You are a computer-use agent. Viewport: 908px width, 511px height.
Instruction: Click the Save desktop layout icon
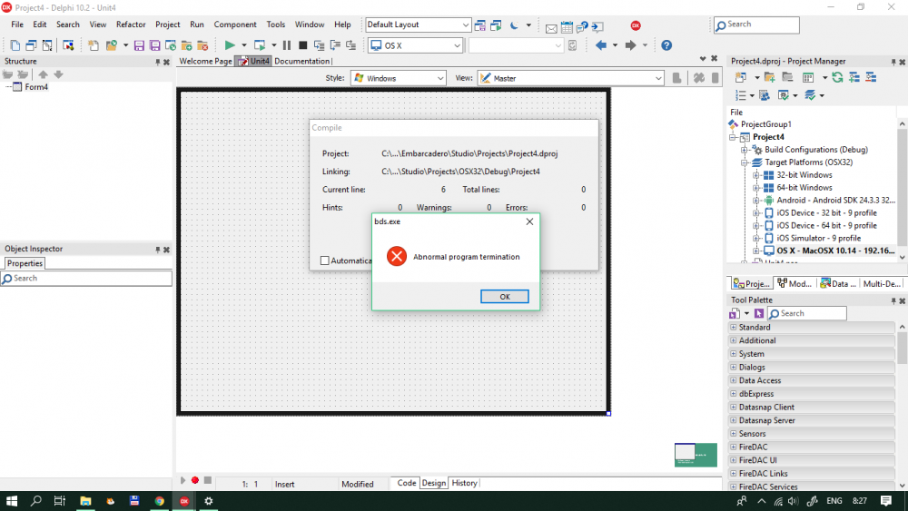(480, 25)
